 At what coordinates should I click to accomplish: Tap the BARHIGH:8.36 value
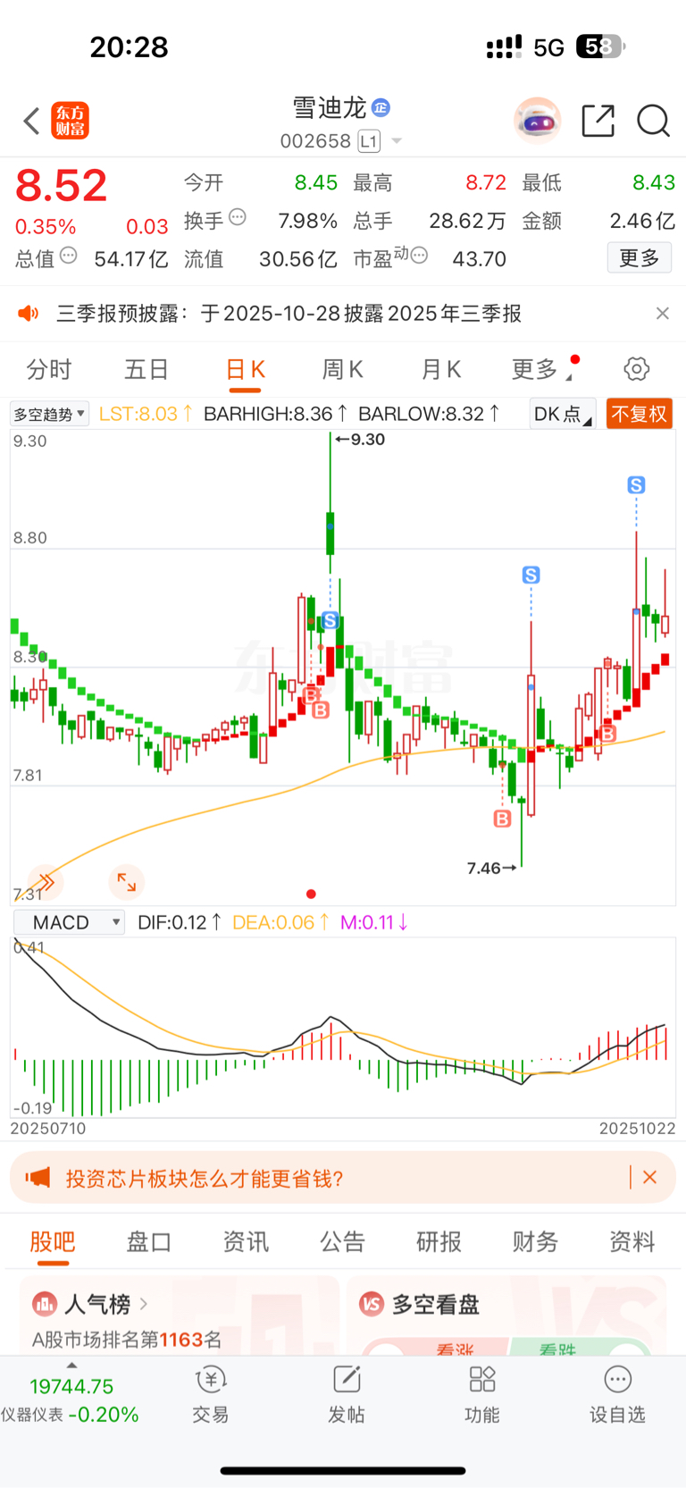275,414
